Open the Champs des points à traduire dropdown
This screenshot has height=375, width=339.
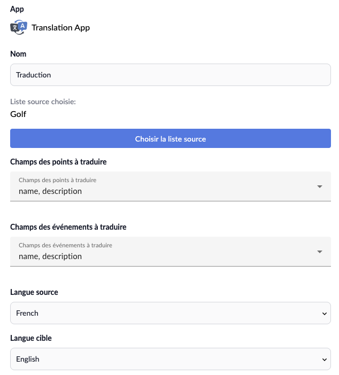point(171,186)
